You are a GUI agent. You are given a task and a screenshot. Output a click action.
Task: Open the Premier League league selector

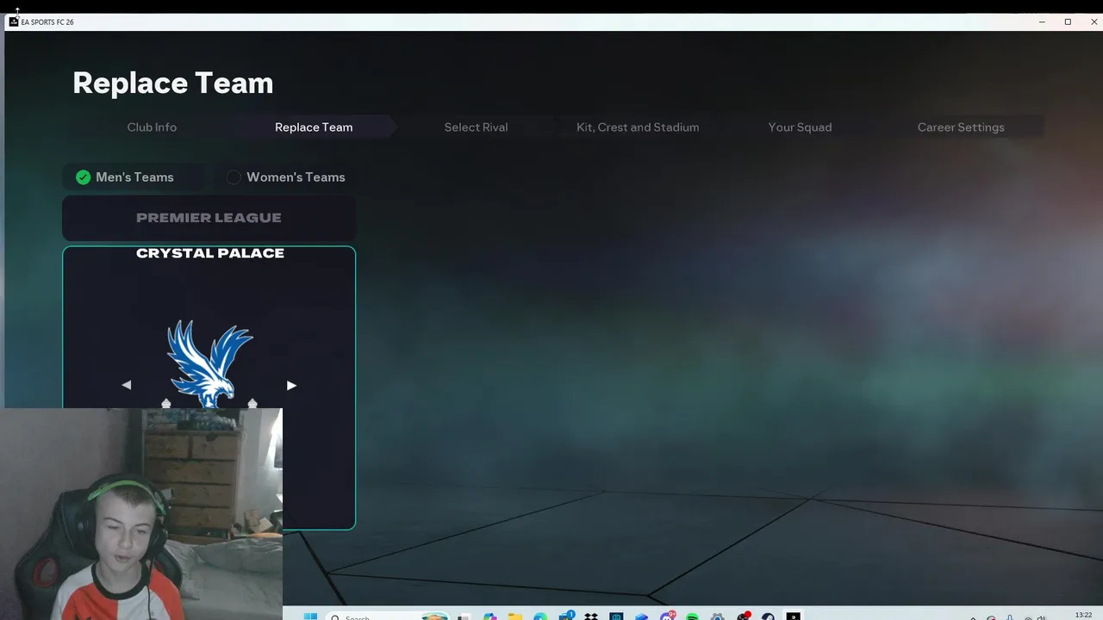tap(209, 218)
